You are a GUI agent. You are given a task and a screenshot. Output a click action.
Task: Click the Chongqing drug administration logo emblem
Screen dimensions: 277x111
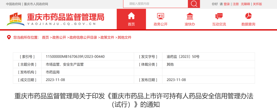pos(16,19)
